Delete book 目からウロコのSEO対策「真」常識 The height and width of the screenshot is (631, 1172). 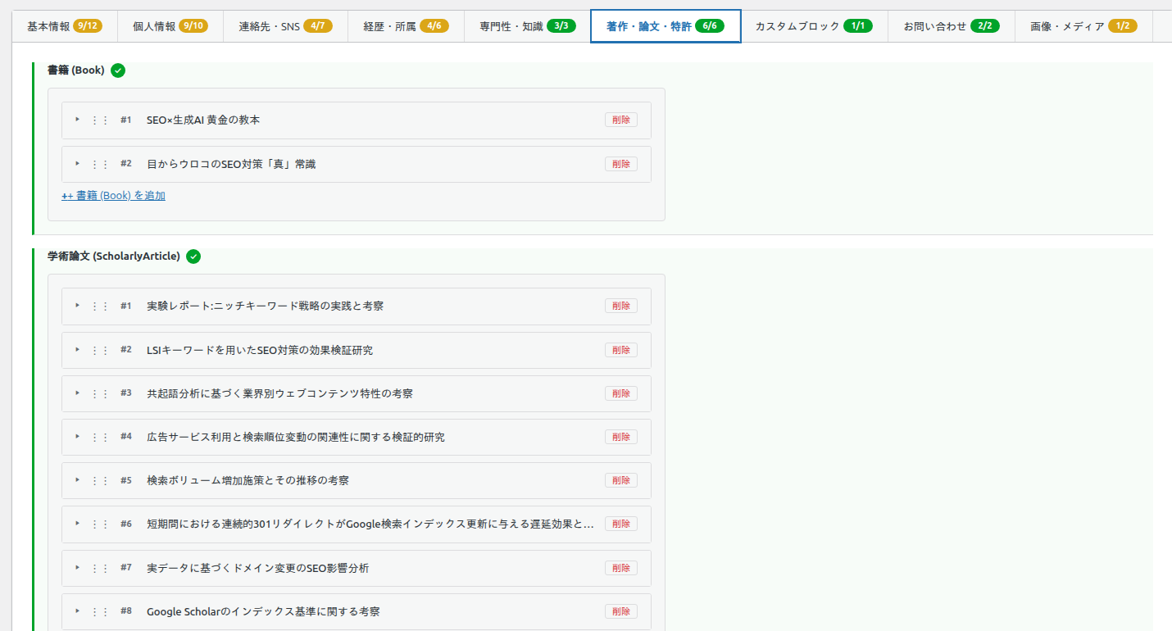[x=621, y=164]
